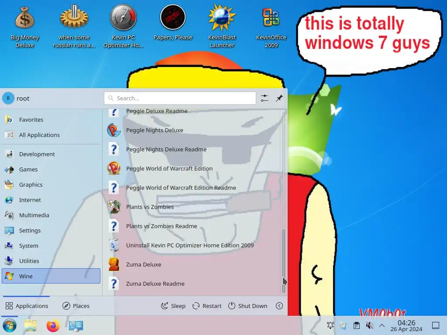This screenshot has height=335, width=447.
Task: Open Multimedia category
Action: point(51,215)
